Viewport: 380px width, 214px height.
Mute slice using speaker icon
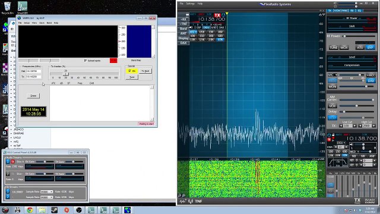click(351, 144)
